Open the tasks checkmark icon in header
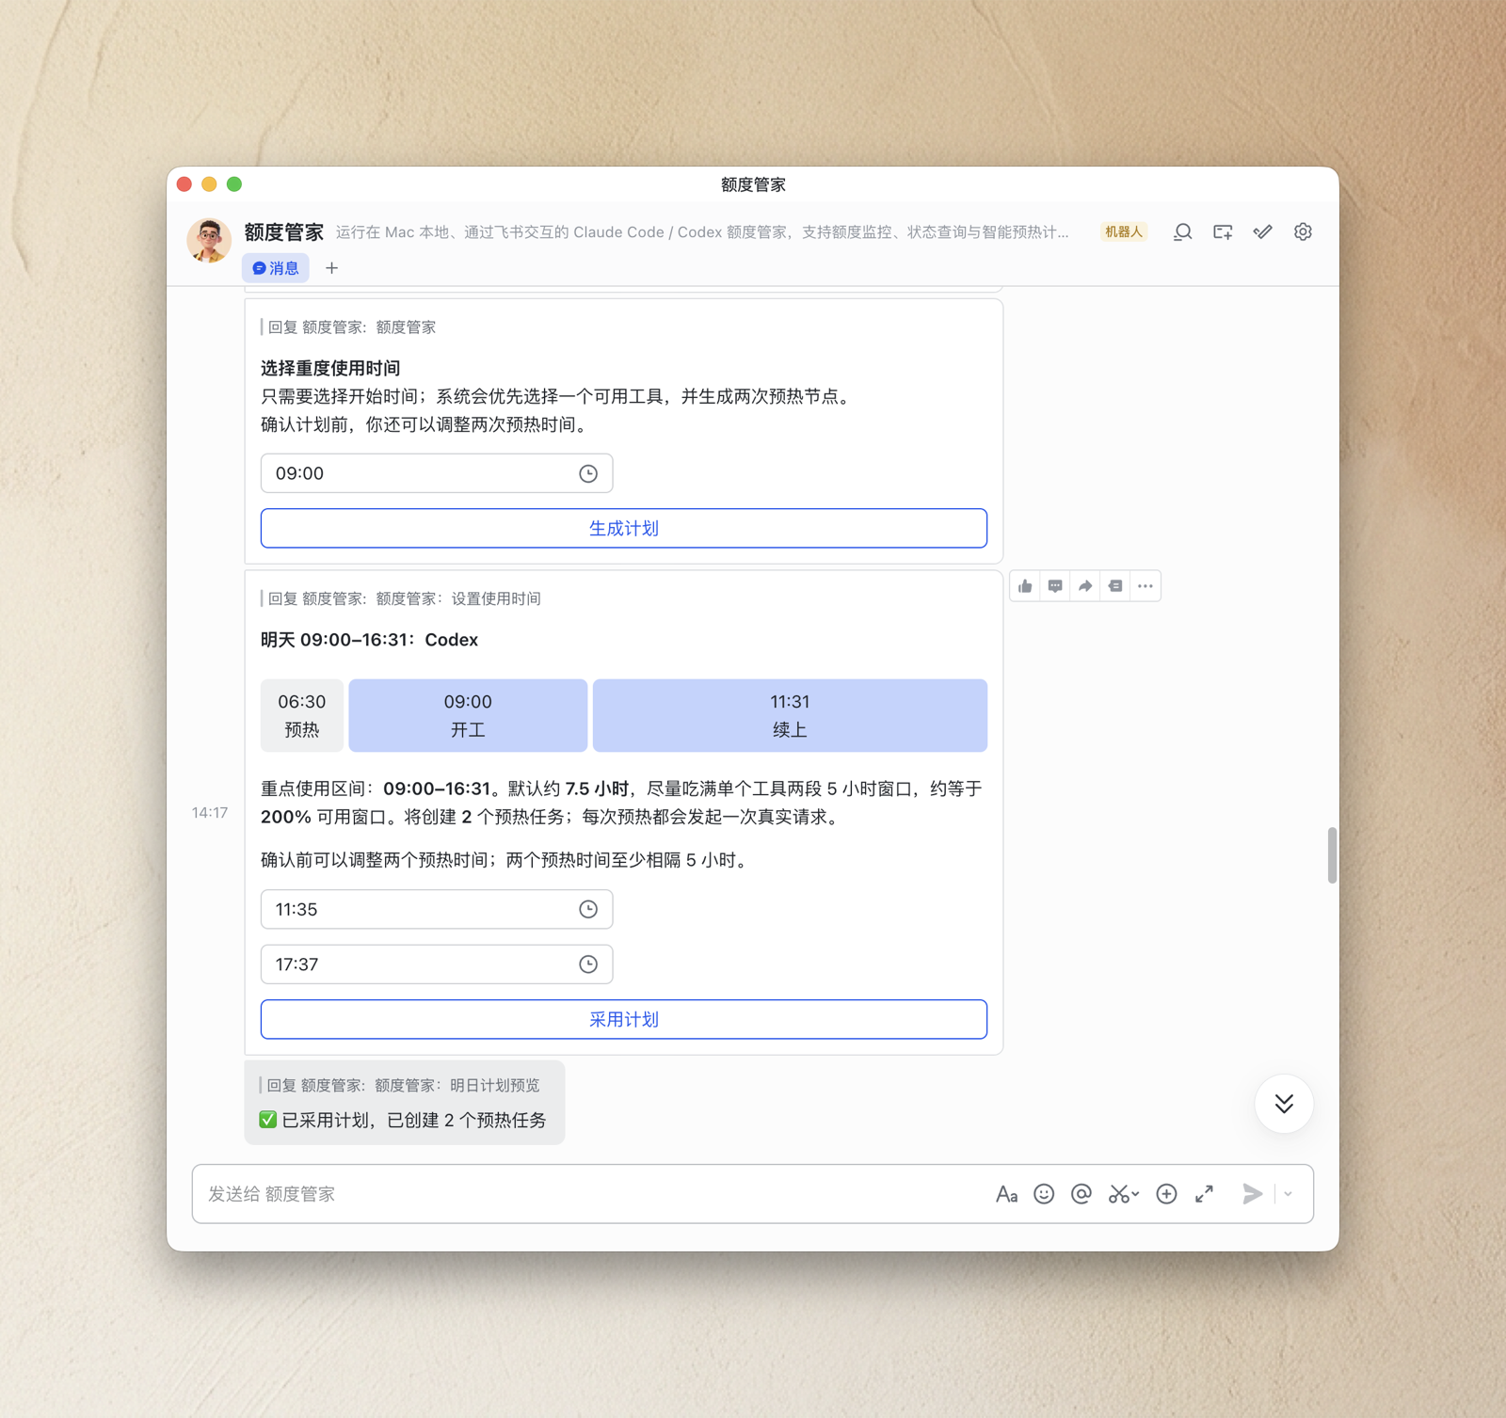 tap(1262, 232)
